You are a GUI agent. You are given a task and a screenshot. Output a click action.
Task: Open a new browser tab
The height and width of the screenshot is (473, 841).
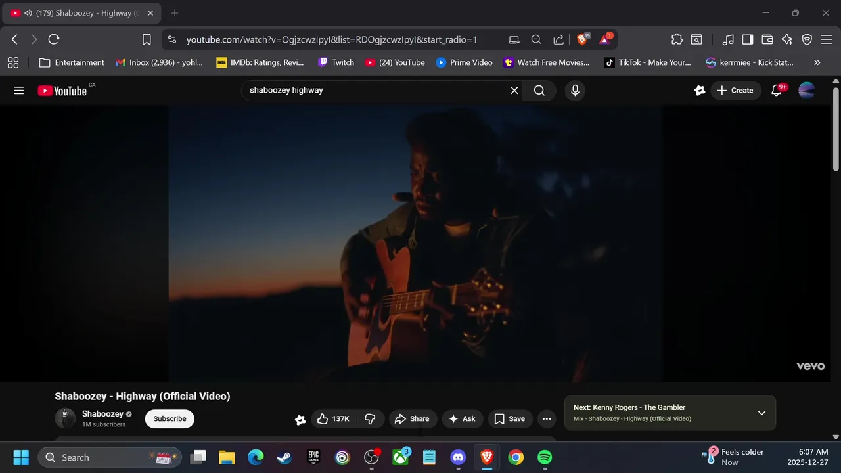pyautogui.click(x=174, y=13)
